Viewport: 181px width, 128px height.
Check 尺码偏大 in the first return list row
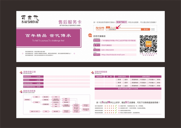tap(139, 79)
